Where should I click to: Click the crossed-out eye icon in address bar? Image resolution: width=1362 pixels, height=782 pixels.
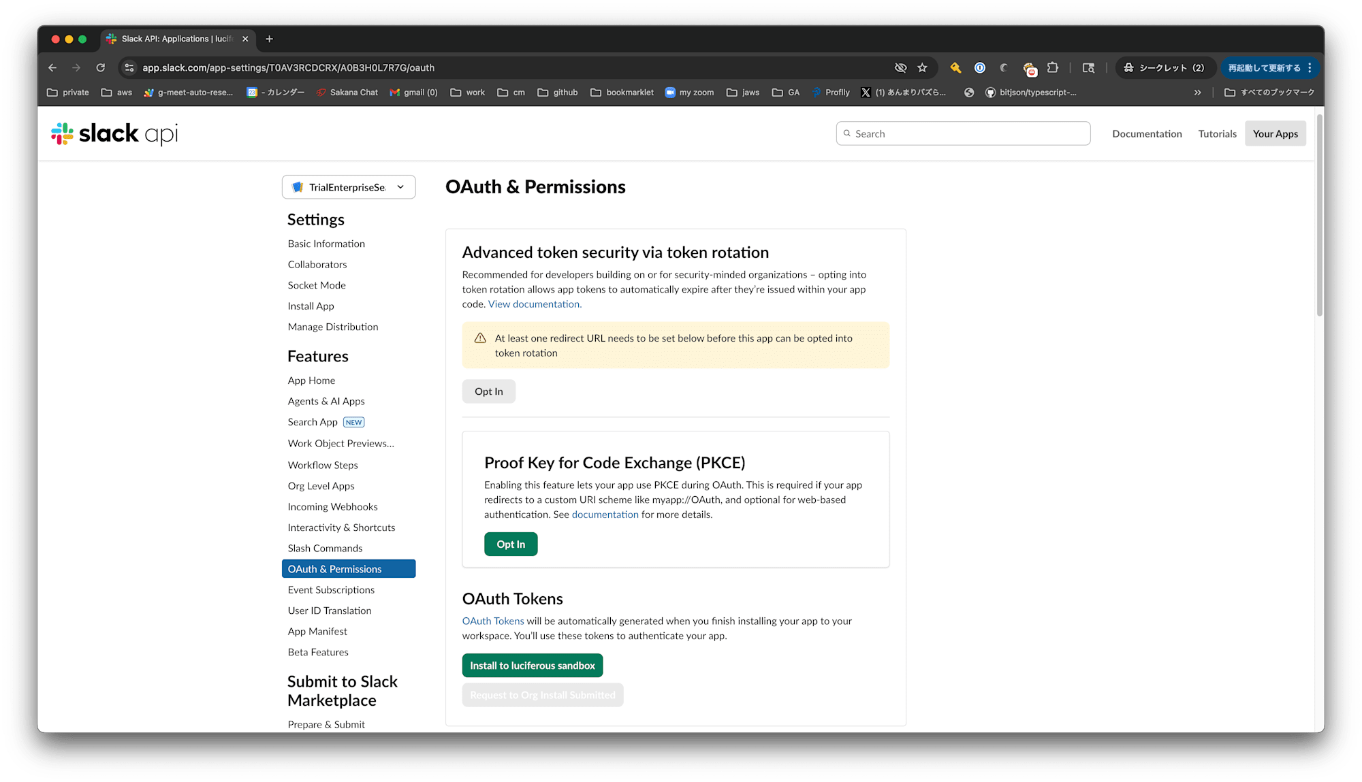(x=900, y=67)
